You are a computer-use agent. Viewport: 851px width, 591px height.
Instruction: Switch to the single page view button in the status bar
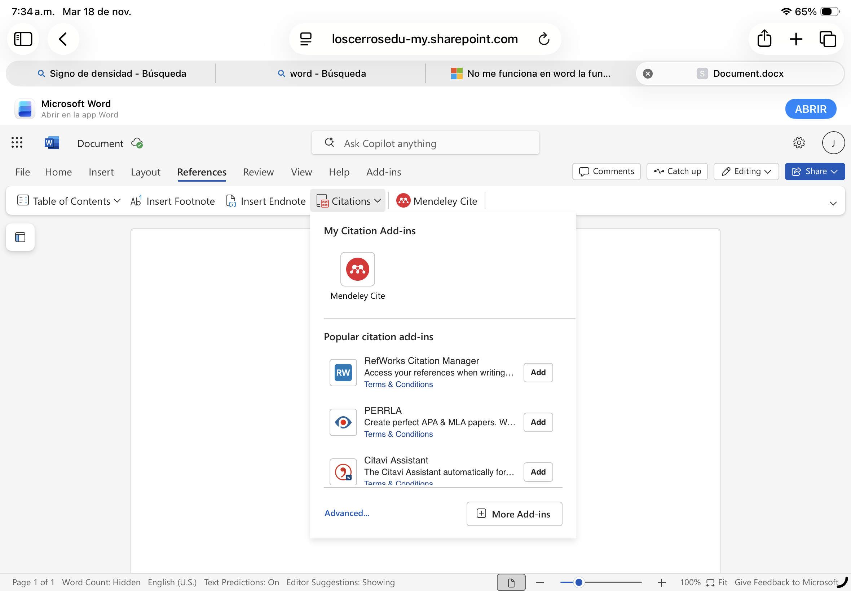tap(511, 582)
